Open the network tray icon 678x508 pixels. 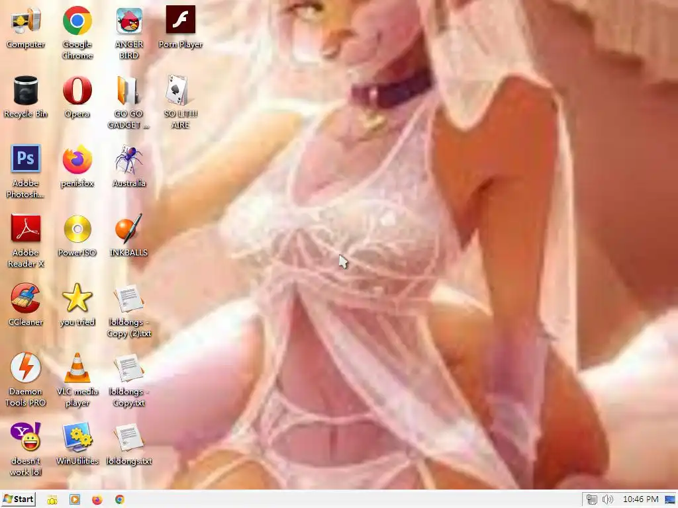pyautogui.click(x=591, y=500)
